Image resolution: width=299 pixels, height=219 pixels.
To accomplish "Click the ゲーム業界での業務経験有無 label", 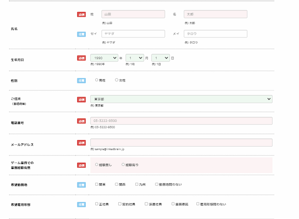I will tap(22, 165).
